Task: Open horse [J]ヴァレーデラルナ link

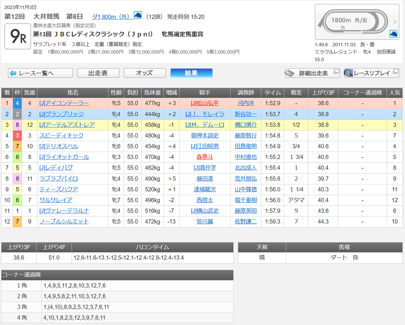Action: pos(64,211)
